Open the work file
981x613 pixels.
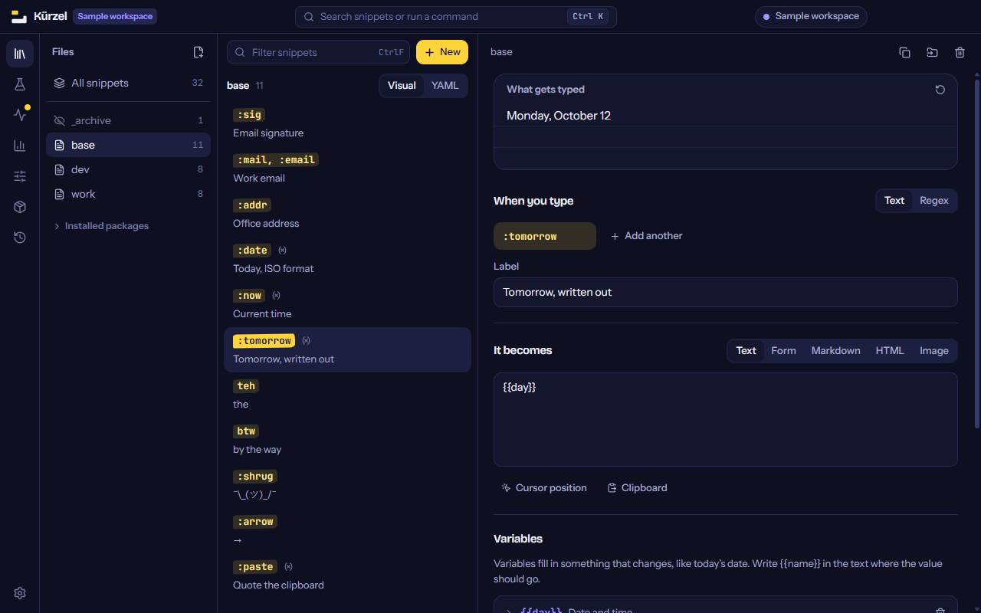(x=128, y=194)
